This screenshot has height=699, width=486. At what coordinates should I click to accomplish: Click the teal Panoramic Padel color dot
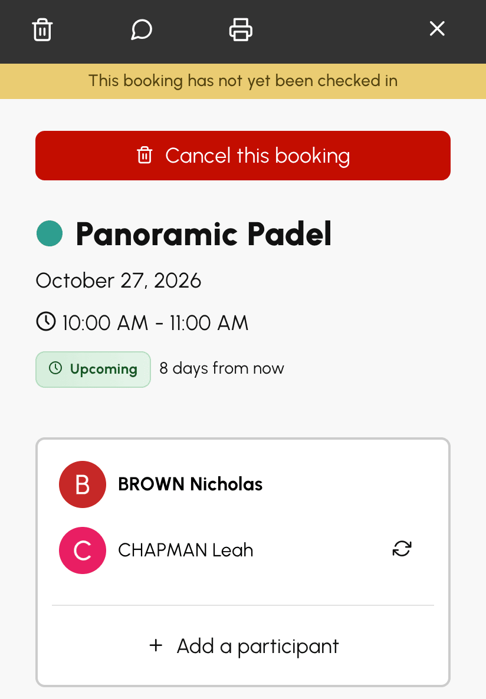(x=49, y=233)
